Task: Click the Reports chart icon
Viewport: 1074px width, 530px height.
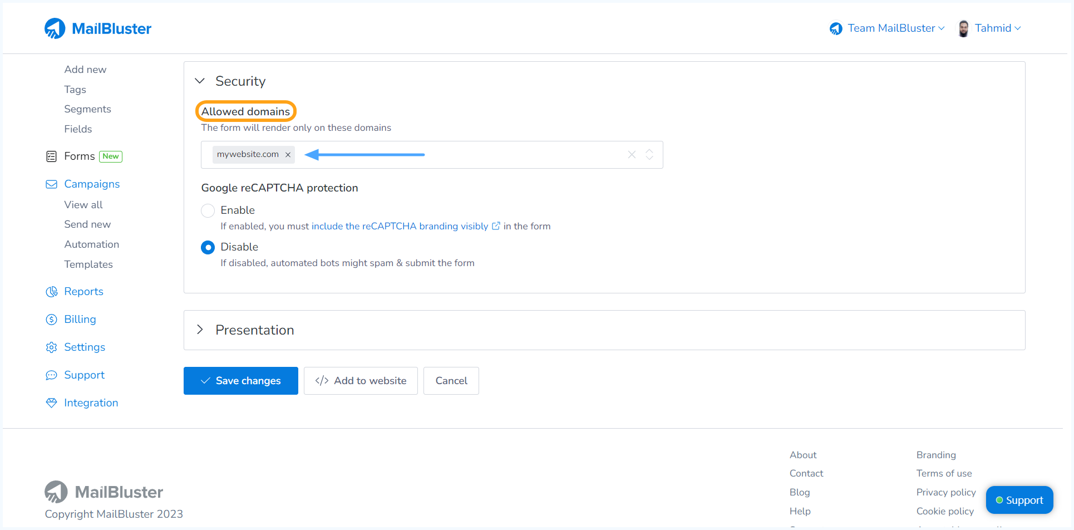Action: (51, 291)
